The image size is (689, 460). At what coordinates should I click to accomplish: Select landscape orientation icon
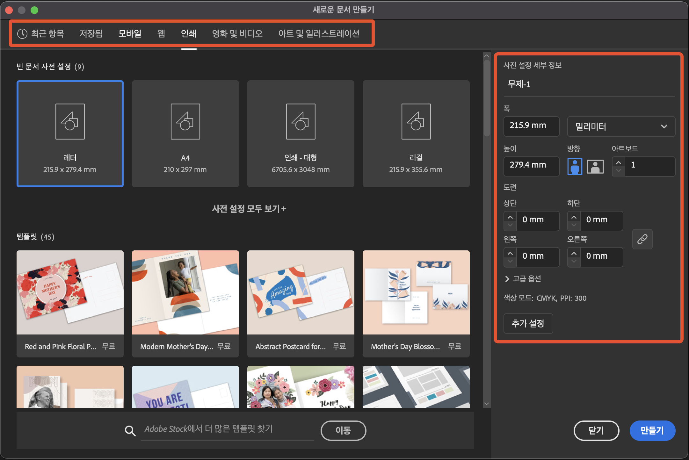(x=595, y=166)
